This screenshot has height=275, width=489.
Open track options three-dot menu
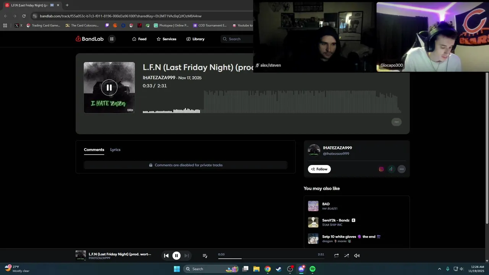(397, 122)
